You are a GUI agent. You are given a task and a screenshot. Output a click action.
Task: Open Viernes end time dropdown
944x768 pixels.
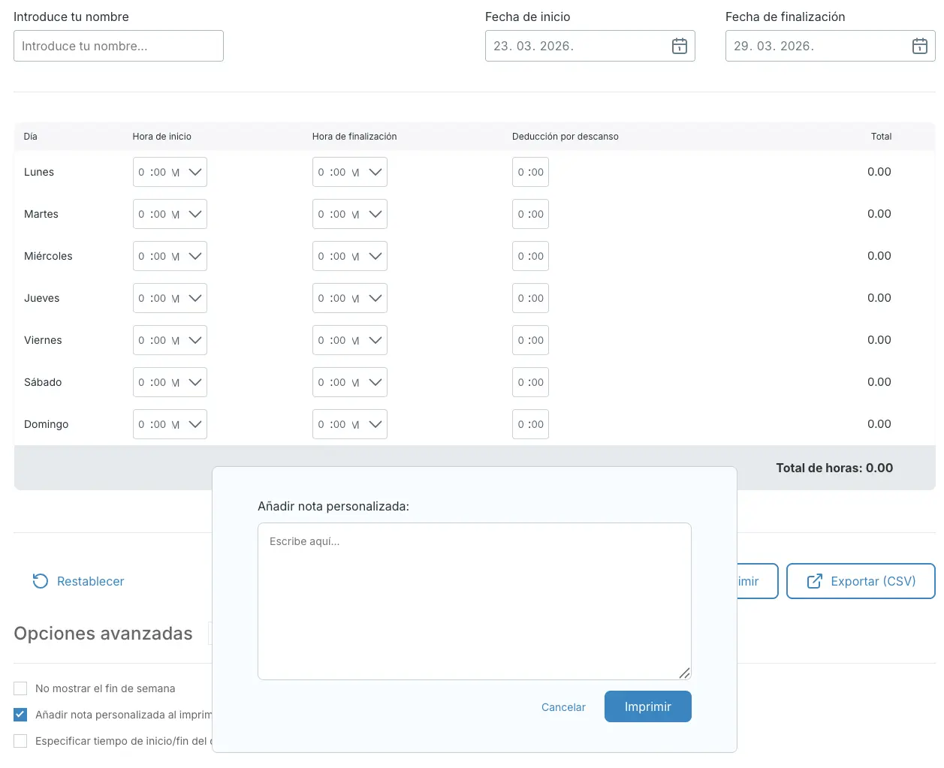tap(375, 340)
